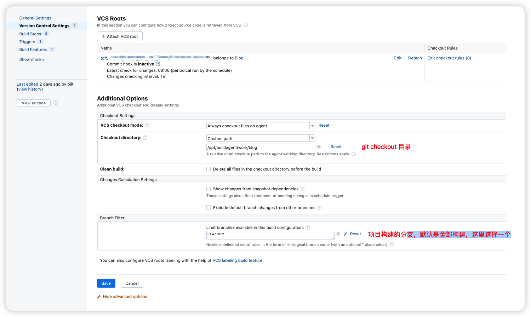
Task: Open VCS checkout mode dropdown
Action: (x=261, y=126)
